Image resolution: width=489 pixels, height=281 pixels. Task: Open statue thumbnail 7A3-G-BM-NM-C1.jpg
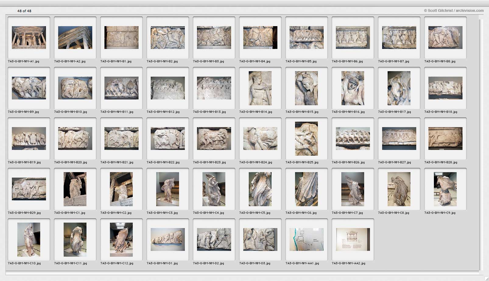click(x=75, y=189)
